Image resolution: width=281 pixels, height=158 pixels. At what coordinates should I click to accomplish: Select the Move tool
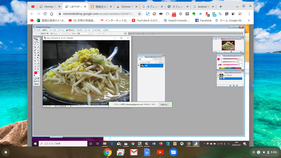click(x=38, y=42)
